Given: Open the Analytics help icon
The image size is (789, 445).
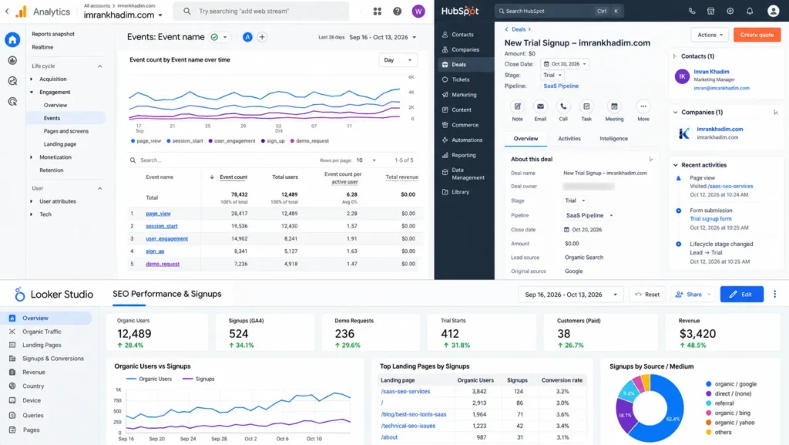Looking at the screenshot, I should (x=397, y=11).
